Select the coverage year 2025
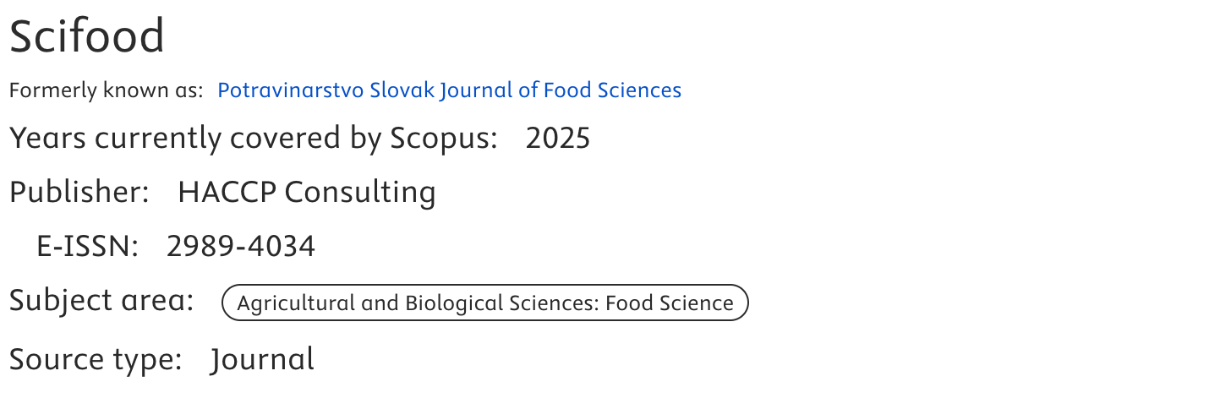 (x=557, y=138)
